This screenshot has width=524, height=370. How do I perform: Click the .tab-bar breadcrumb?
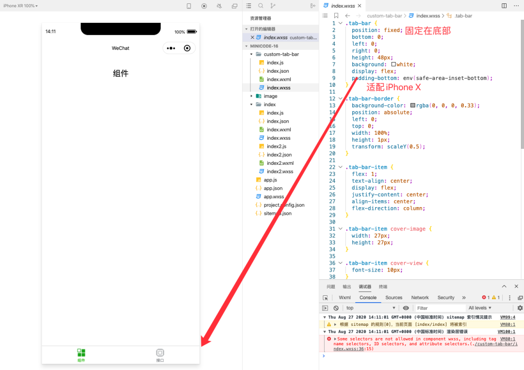click(463, 16)
